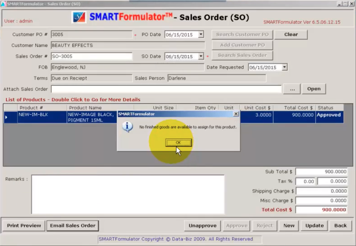356x246 pixels.
Task: Click the NEW-IMAGE BLACK, PIGMENT 15ML cell
Action: pyautogui.click(x=92, y=117)
